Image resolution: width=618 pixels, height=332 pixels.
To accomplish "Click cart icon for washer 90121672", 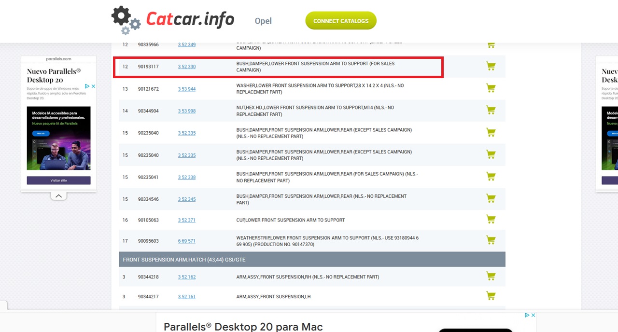I will tap(491, 88).
